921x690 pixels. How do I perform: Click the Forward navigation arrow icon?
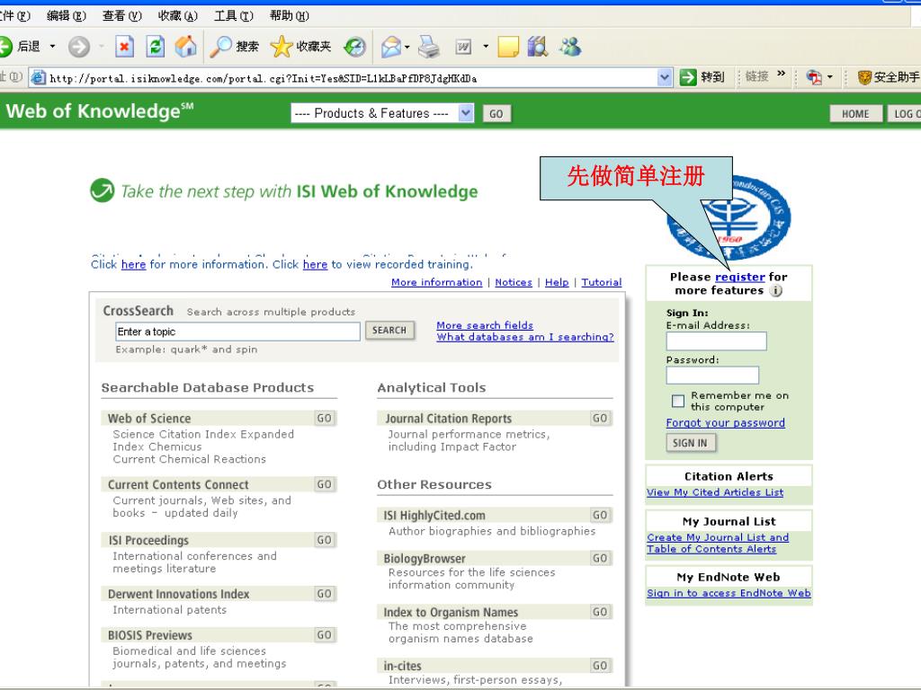(x=79, y=47)
